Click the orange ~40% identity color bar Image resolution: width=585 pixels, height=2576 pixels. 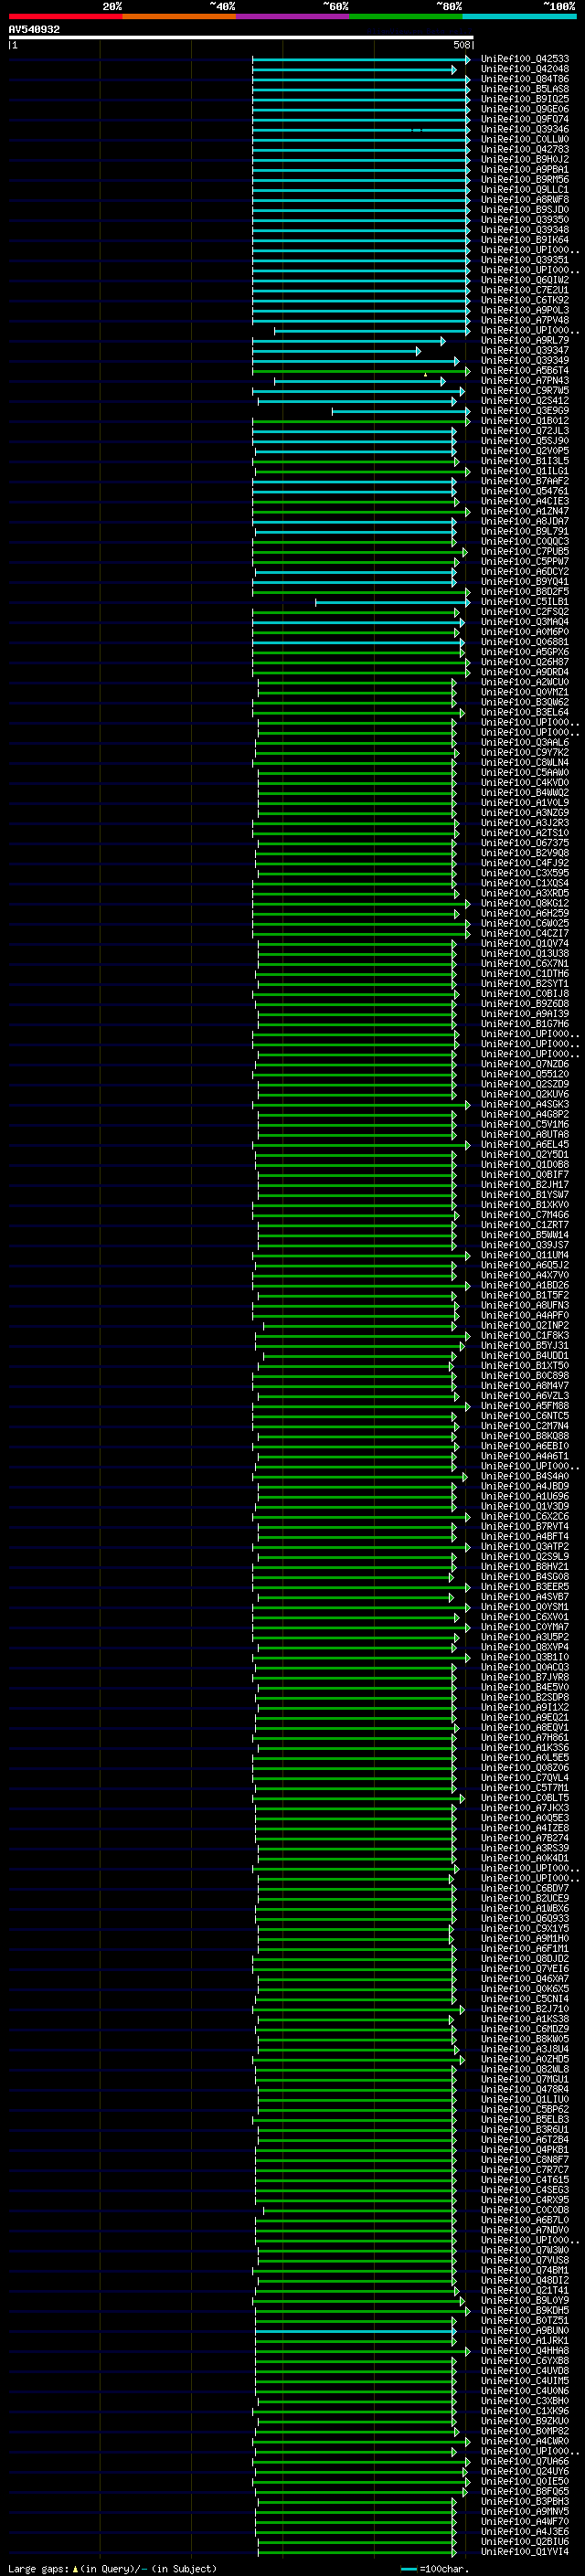click(179, 16)
